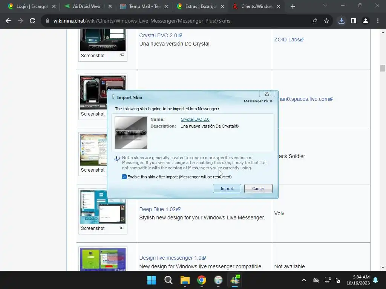Open the clock and date panel

point(358,280)
